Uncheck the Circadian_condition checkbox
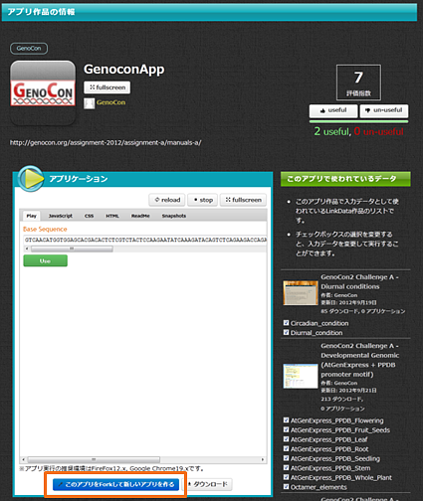 pyautogui.click(x=286, y=323)
